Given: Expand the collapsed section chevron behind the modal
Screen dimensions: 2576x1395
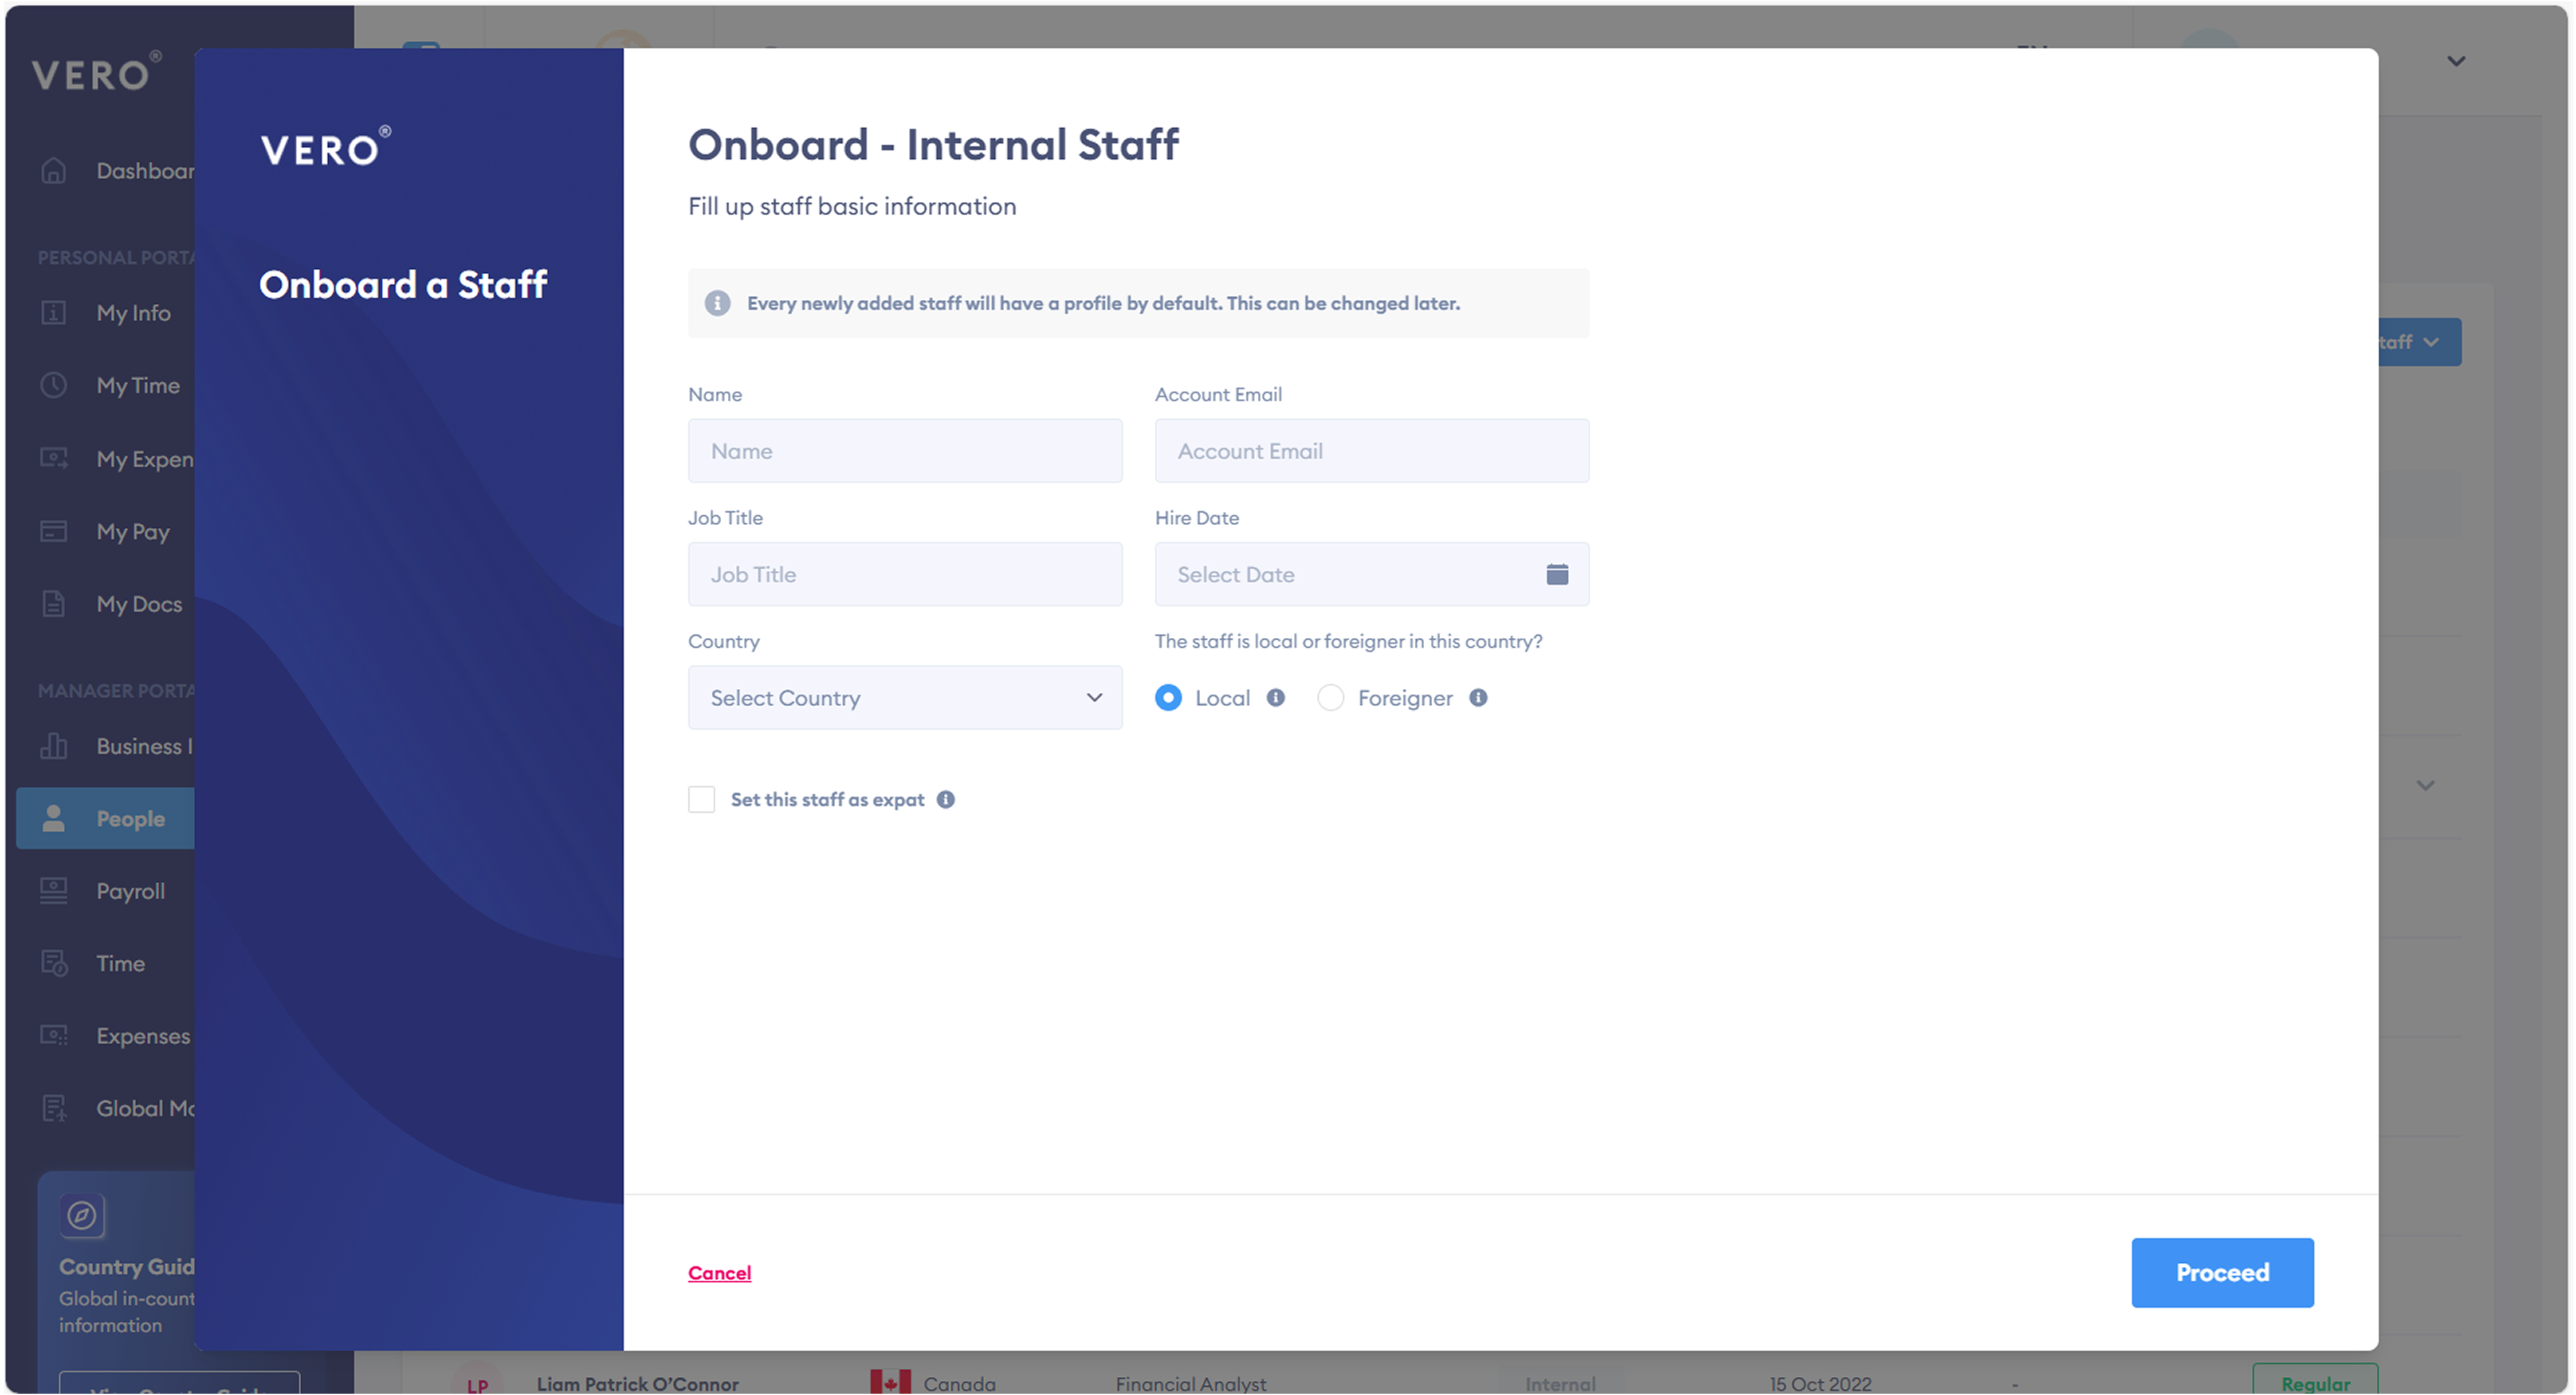Looking at the screenshot, I should [2425, 786].
